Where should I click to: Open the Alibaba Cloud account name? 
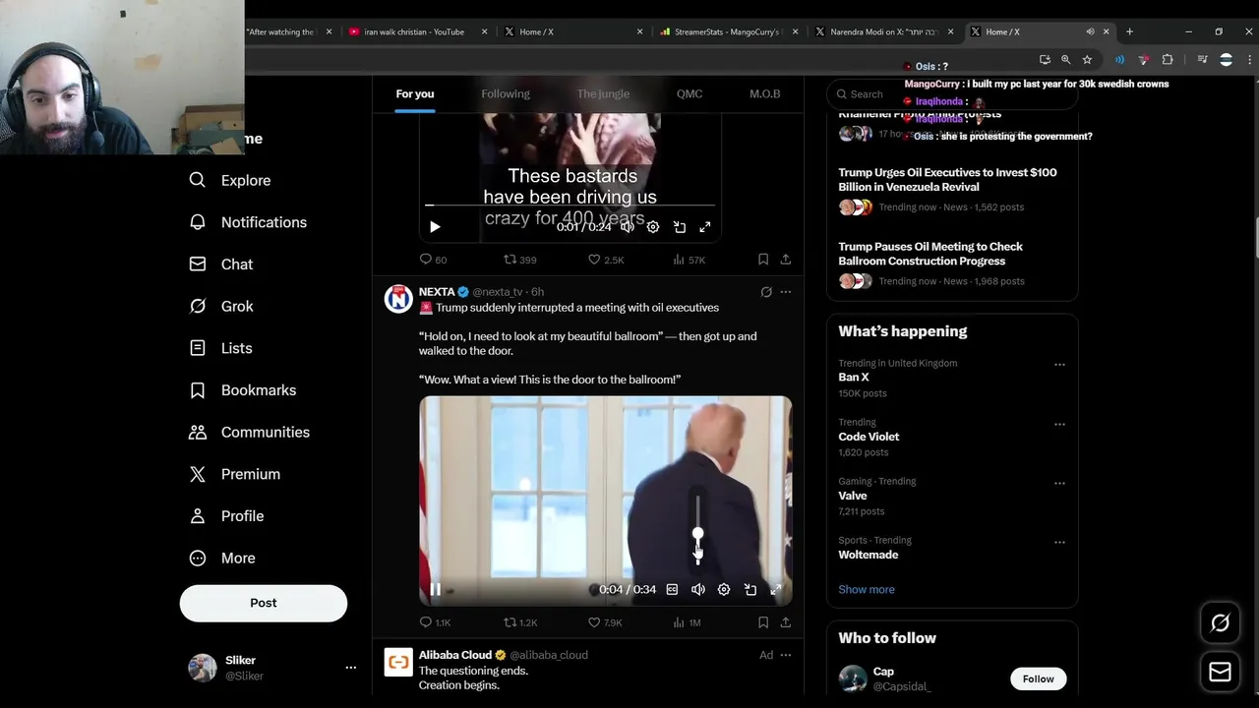pos(455,655)
